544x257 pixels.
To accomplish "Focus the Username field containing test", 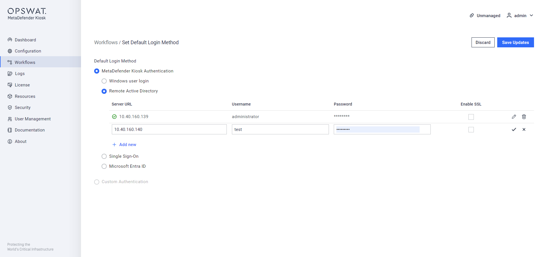I will tap(280, 129).
